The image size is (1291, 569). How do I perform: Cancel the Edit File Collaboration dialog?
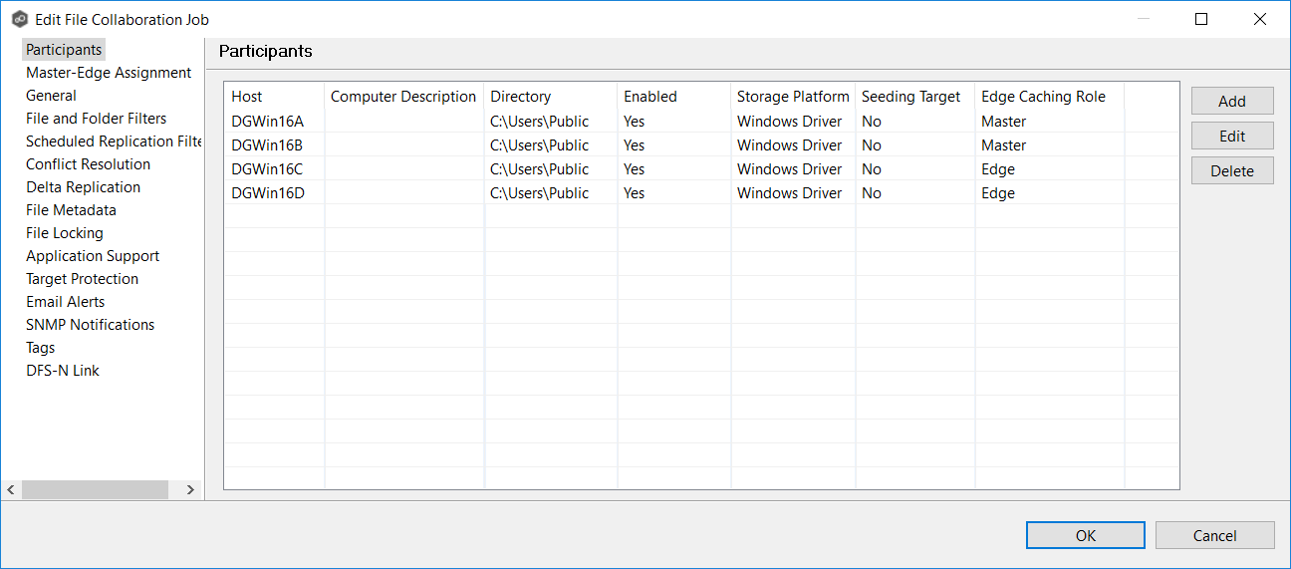pos(1214,535)
